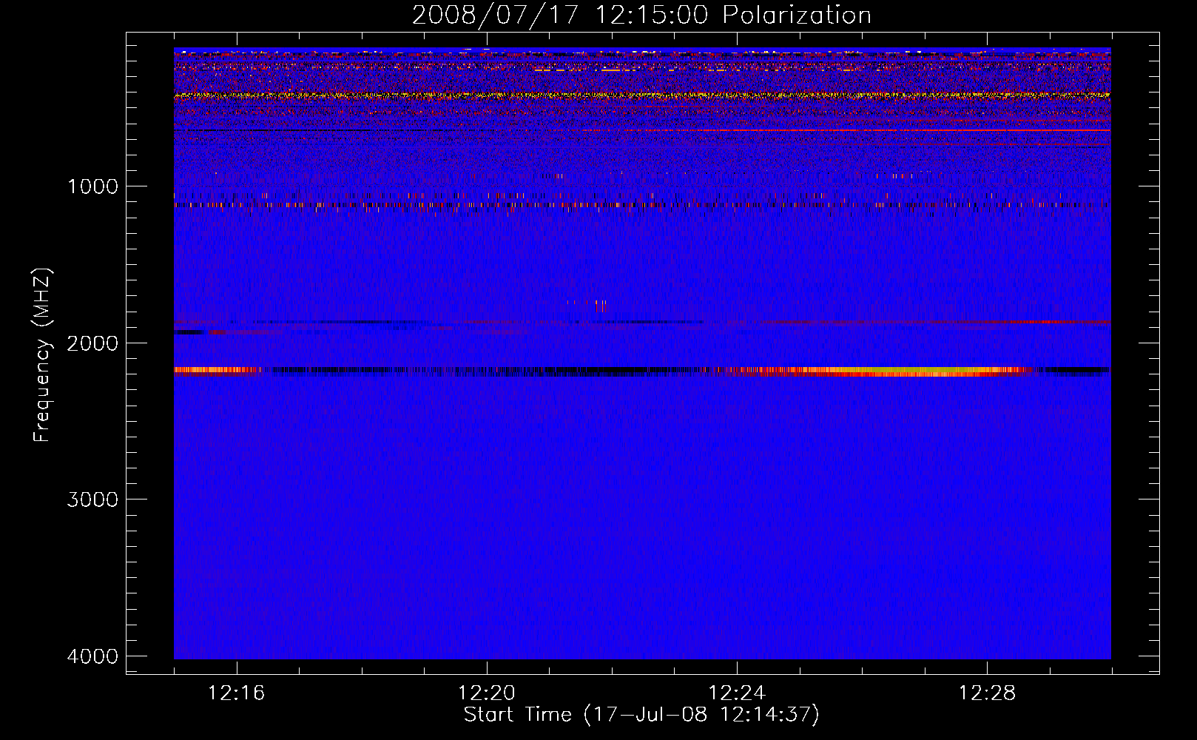The image size is (1197, 740).
Task: Click the 12:16 time tick label
Action: [x=237, y=693]
